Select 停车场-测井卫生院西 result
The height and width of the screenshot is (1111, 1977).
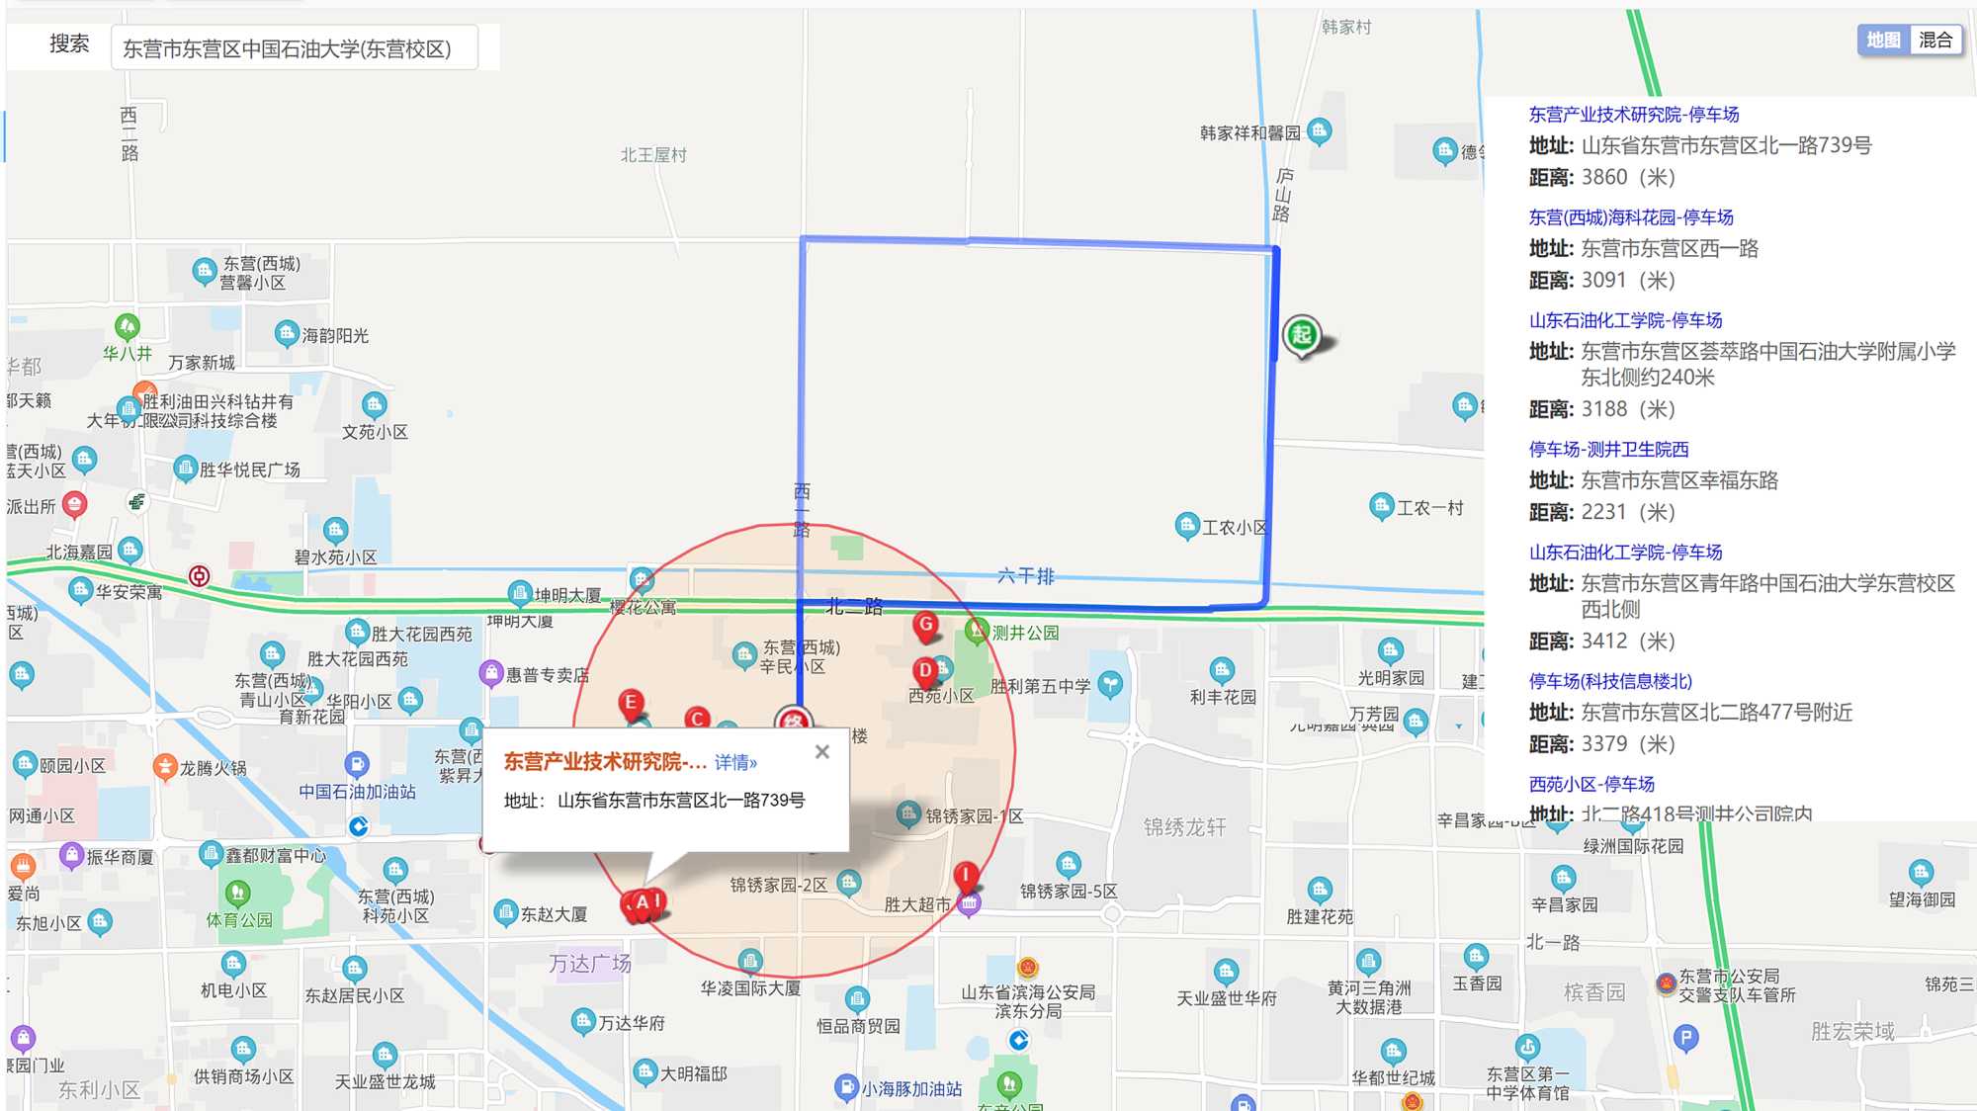[1608, 450]
